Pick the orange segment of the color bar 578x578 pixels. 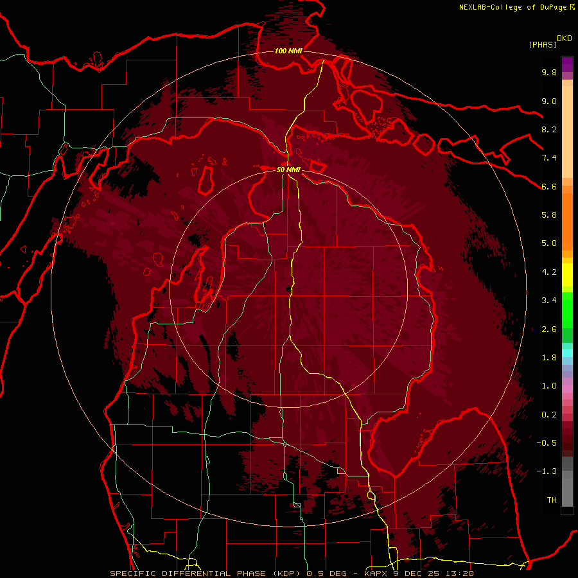[x=567, y=222]
